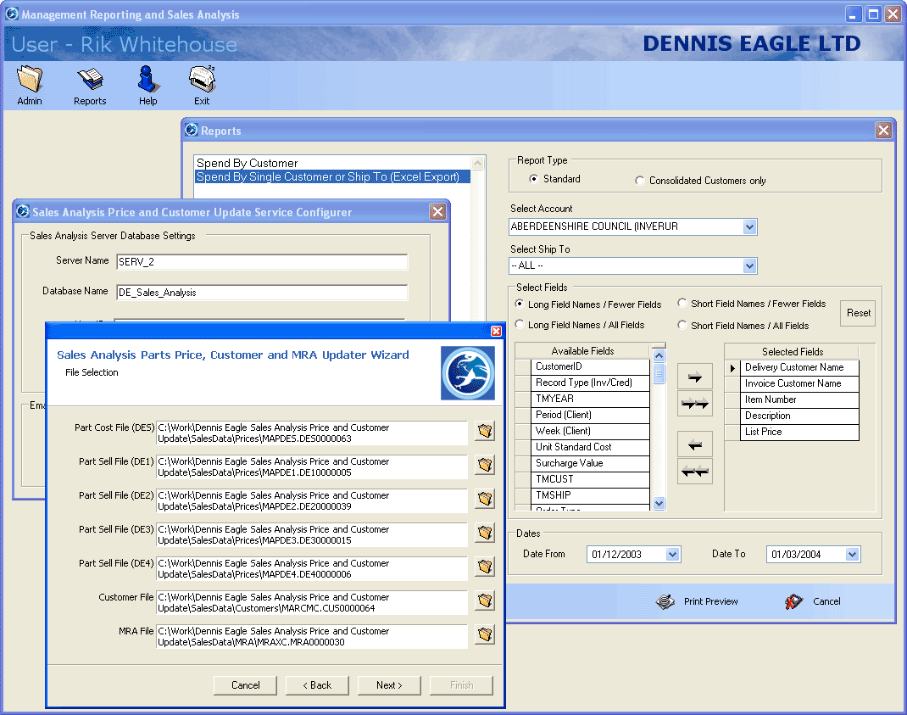
Task: Remove selected field with single left arrow
Action: coord(695,444)
